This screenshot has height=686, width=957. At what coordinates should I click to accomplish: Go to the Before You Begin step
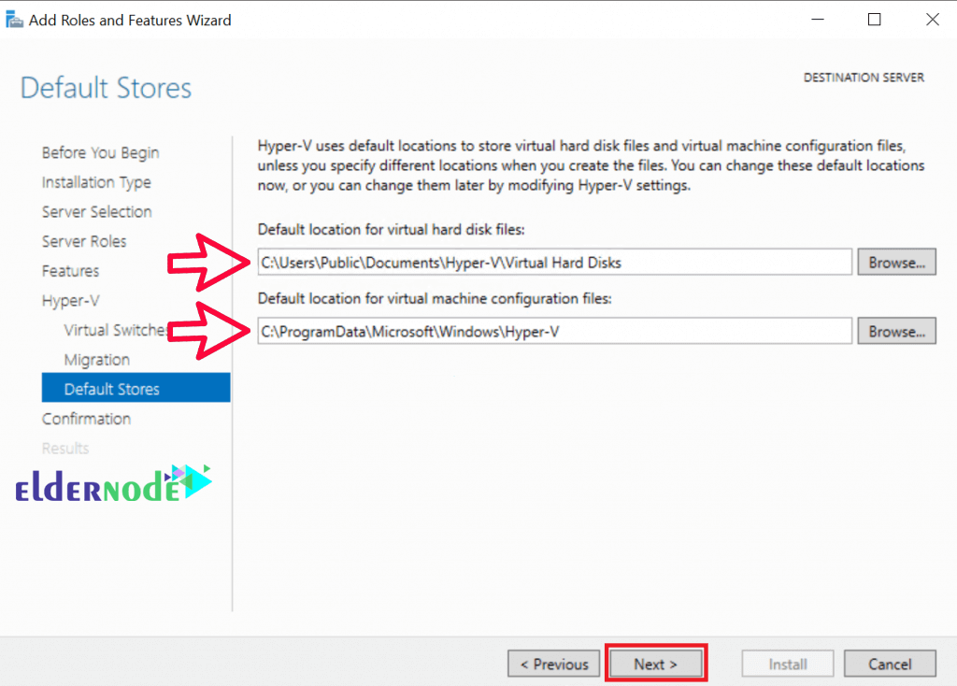(x=101, y=152)
